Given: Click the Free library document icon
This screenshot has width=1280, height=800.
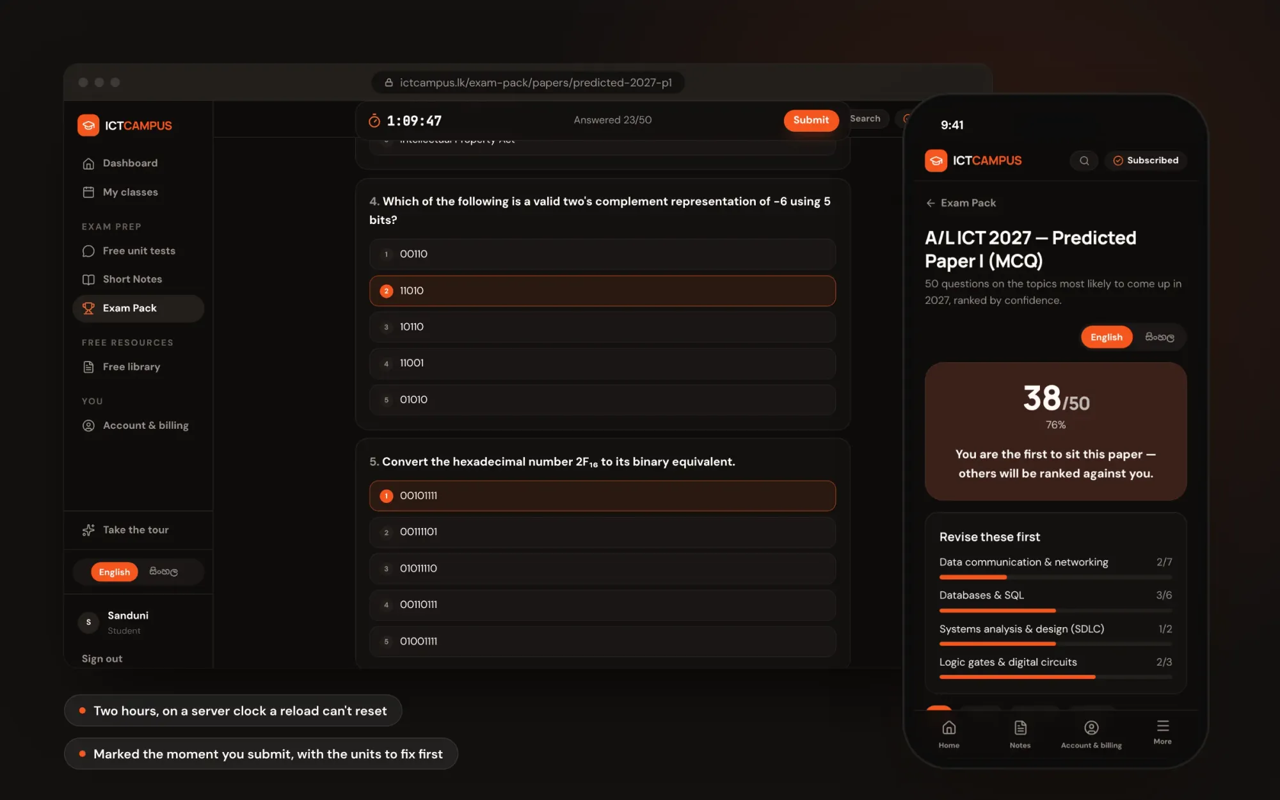Looking at the screenshot, I should tap(88, 367).
